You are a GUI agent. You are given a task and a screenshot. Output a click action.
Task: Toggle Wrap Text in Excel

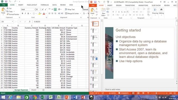(70, 9)
